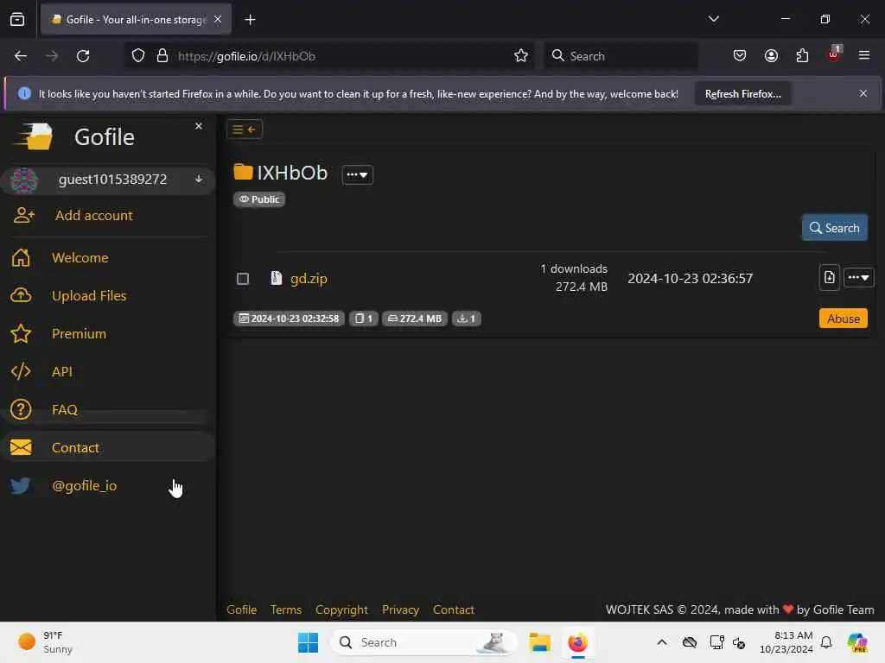Image resolution: width=885 pixels, height=663 pixels.
Task: Open IXHbOb folder options dropdown
Action: coord(357,174)
